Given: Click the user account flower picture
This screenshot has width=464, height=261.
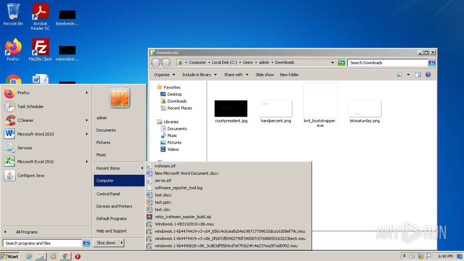Looking at the screenshot, I should pyautogui.click(x=120, y=98).
